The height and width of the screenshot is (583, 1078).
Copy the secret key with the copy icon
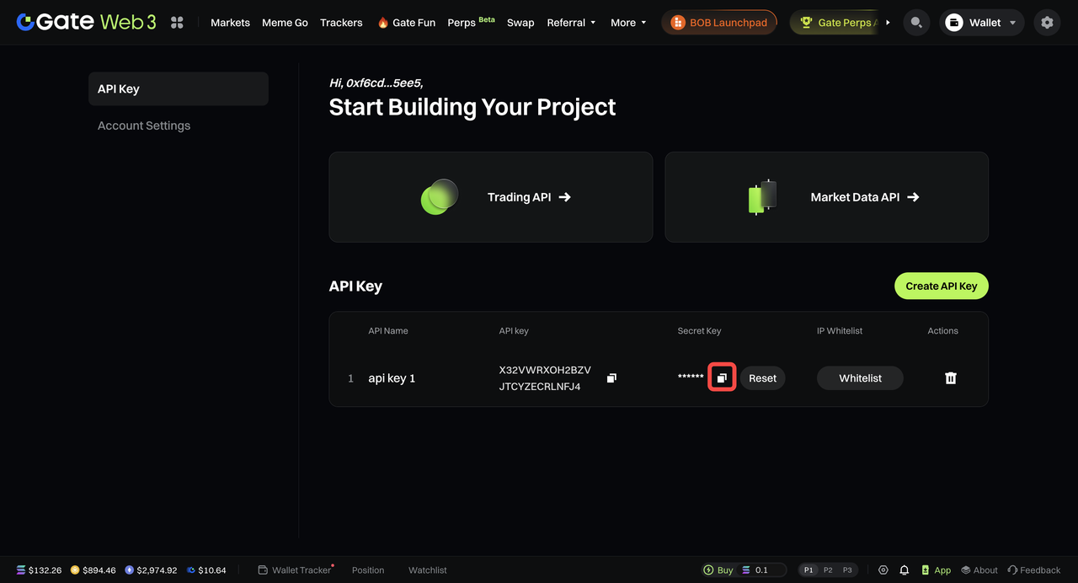click(722, 378)
